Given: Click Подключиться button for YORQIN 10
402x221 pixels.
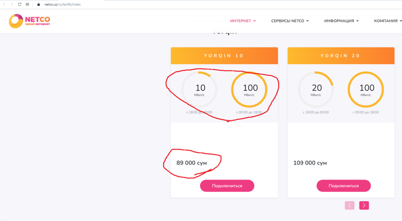Looking at the screenshot, I should point(227,186).
